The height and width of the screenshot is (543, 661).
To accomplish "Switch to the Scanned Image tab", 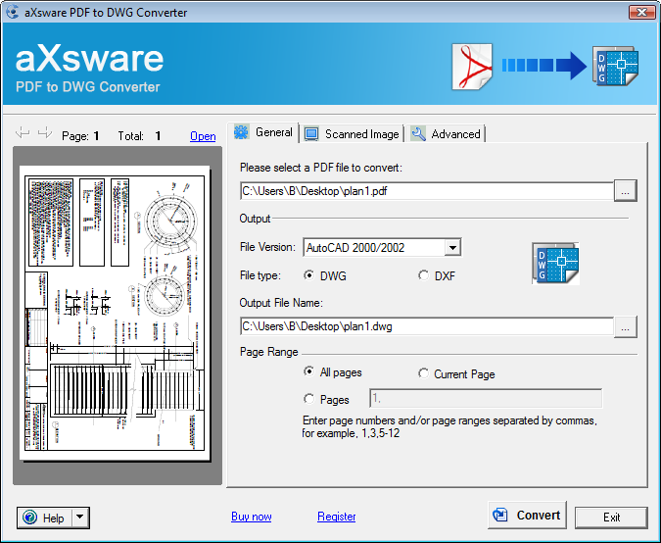I will pos(353,134).
